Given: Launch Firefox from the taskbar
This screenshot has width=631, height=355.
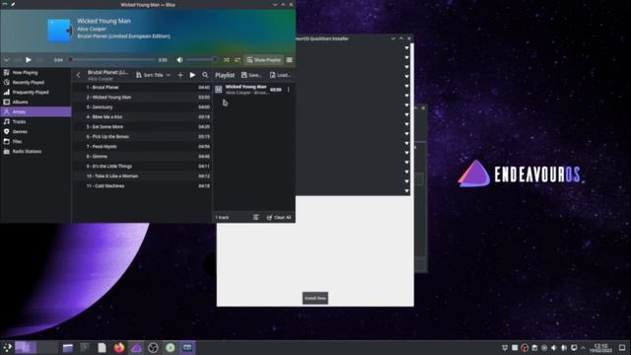Looking at the screenshot, I should click(x=119, y=348).
